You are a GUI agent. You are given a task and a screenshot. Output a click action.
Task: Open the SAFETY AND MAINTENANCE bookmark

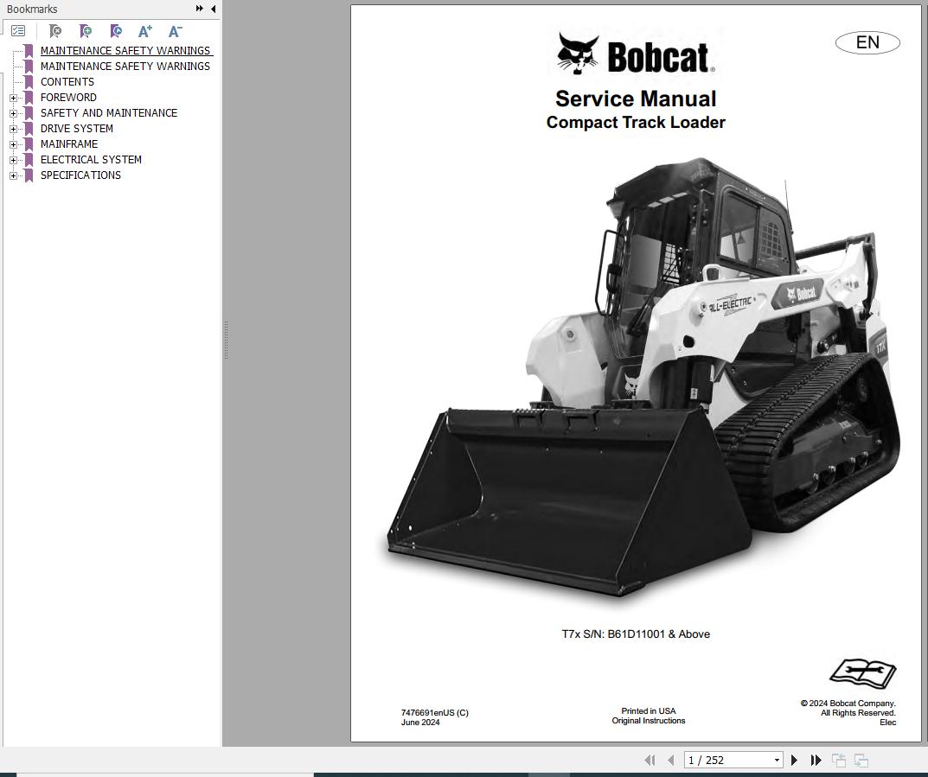108,113
